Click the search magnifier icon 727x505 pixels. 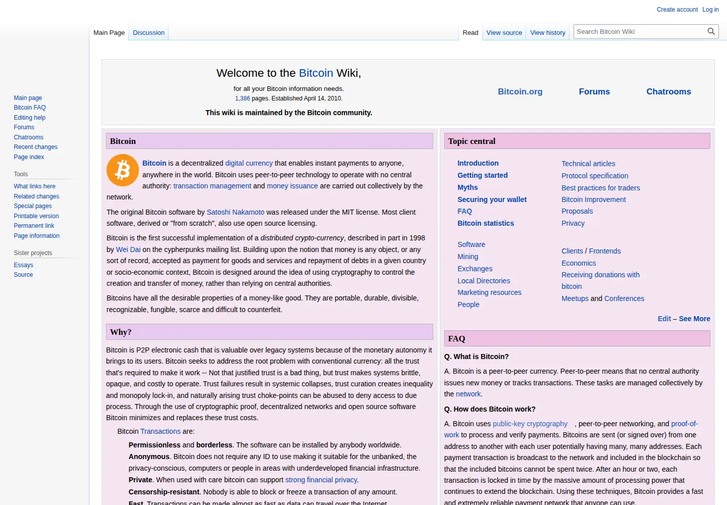pos(711,31)
